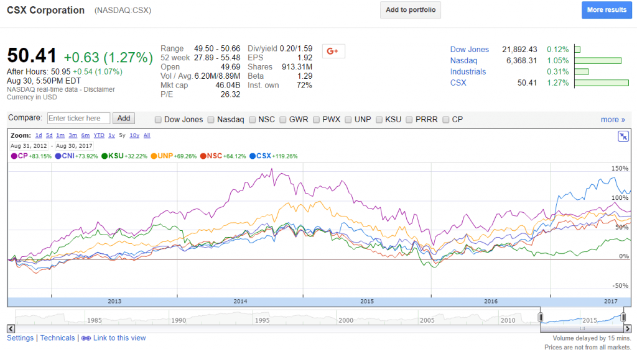Open chart Settings link
The width and height of the screenshot is (637, 350).
coord(20,338)
